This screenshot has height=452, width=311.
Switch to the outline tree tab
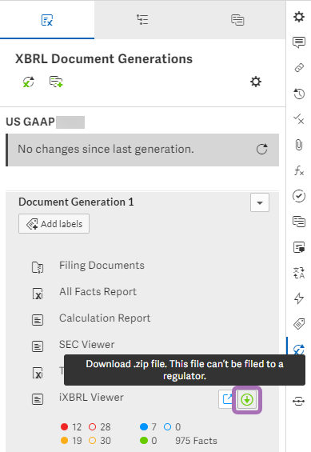[x=142, y=20]
